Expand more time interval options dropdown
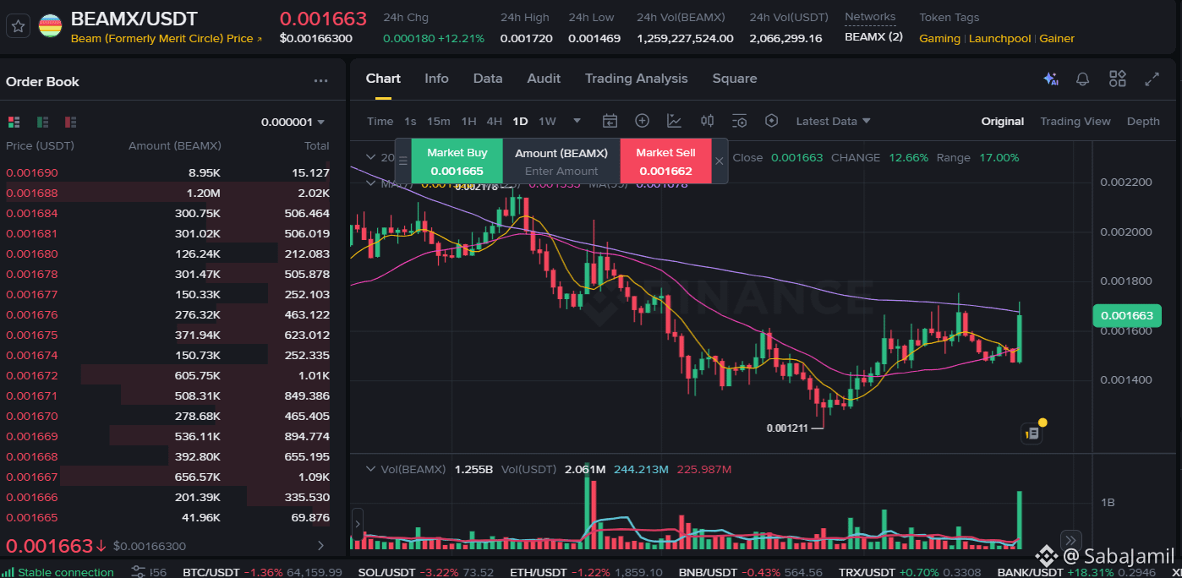The height and width of the screenshot is (578, 1182). [577, 121]
